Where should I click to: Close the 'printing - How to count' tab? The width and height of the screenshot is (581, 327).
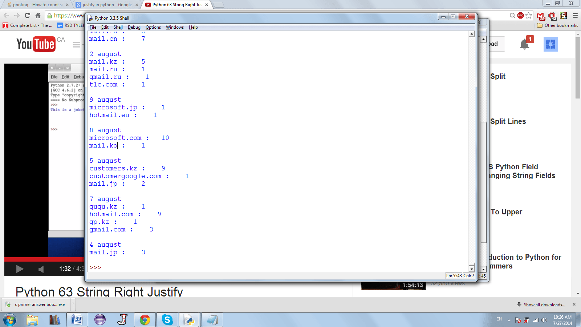click(67, 5)
